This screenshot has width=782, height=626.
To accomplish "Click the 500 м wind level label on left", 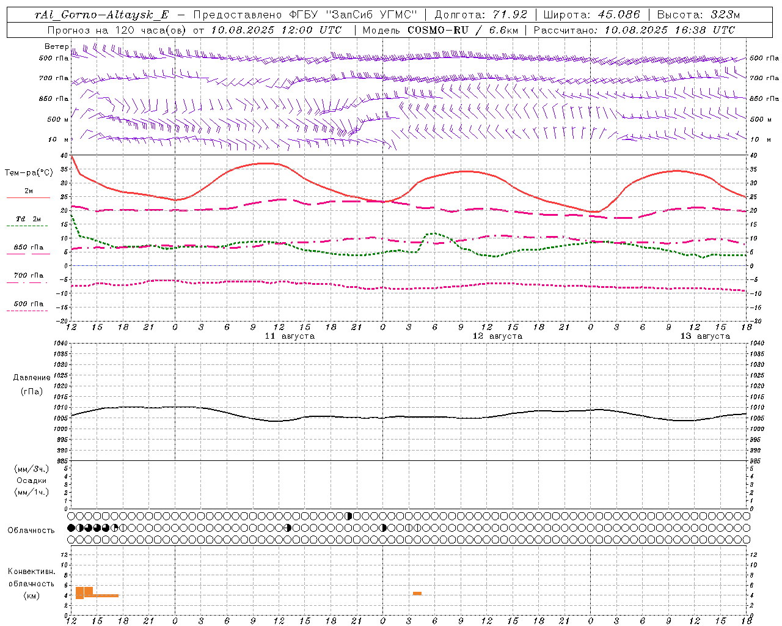I will 59,119.
